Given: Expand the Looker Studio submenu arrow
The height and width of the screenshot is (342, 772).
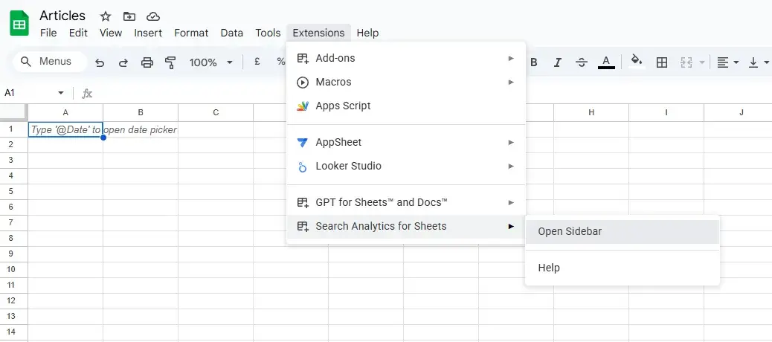Looking at the screenshot, I should (511, 167).
